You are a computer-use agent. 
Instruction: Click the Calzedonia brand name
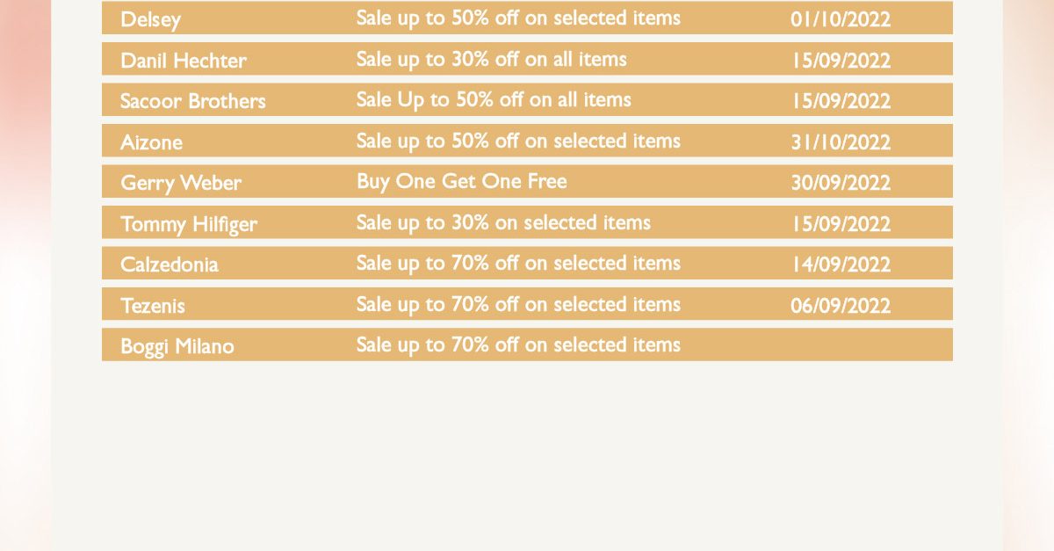[x=170, y=265]
